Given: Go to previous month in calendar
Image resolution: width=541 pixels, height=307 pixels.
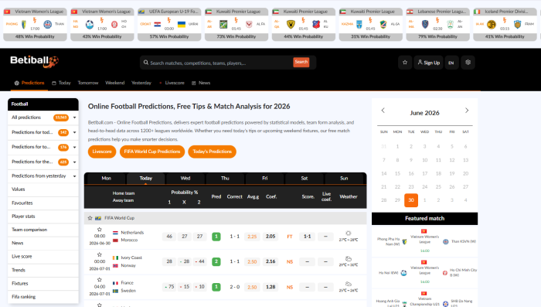Looking at the screenshot, I should [x=383, y=111].
